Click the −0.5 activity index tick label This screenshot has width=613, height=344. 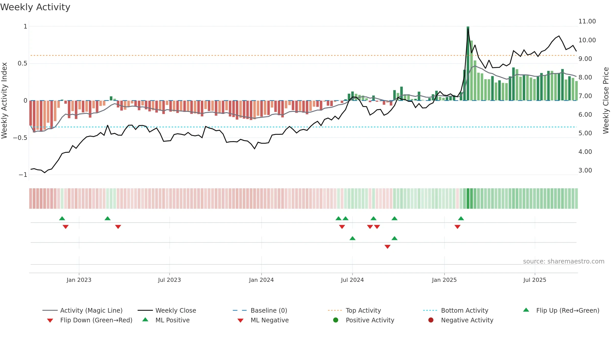tap(20, 138)
